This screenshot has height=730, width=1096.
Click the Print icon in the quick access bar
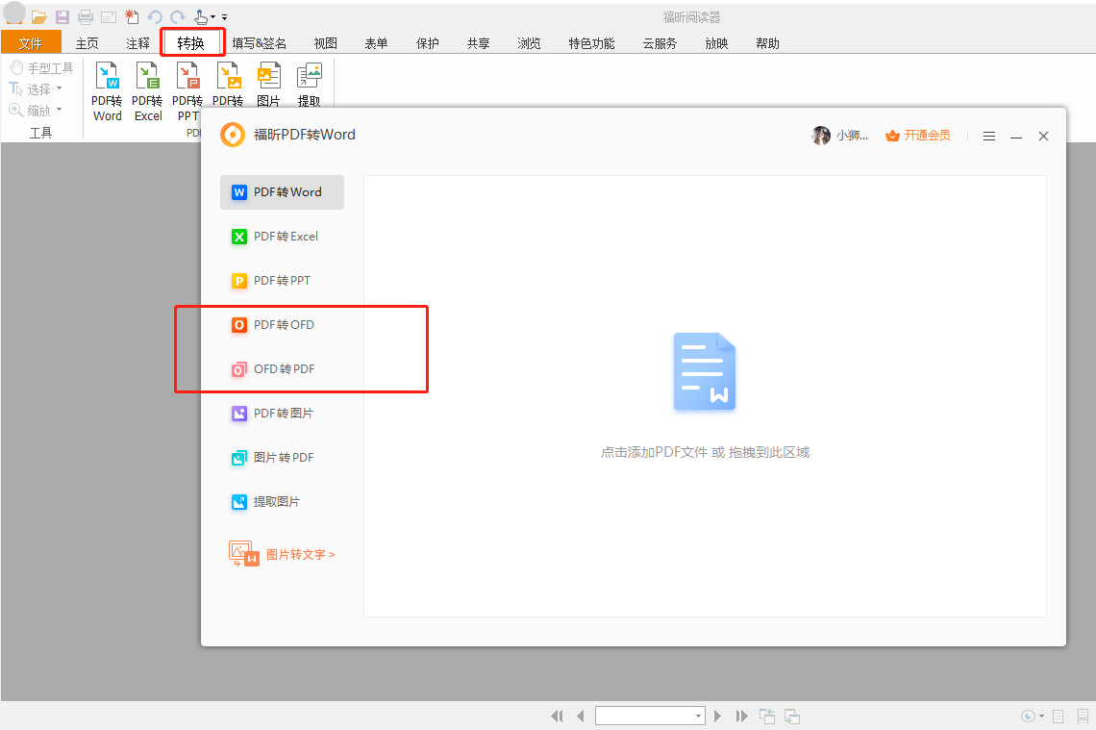point(85,16)
